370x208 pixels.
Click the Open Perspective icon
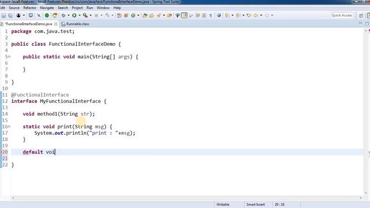(361, 16)
